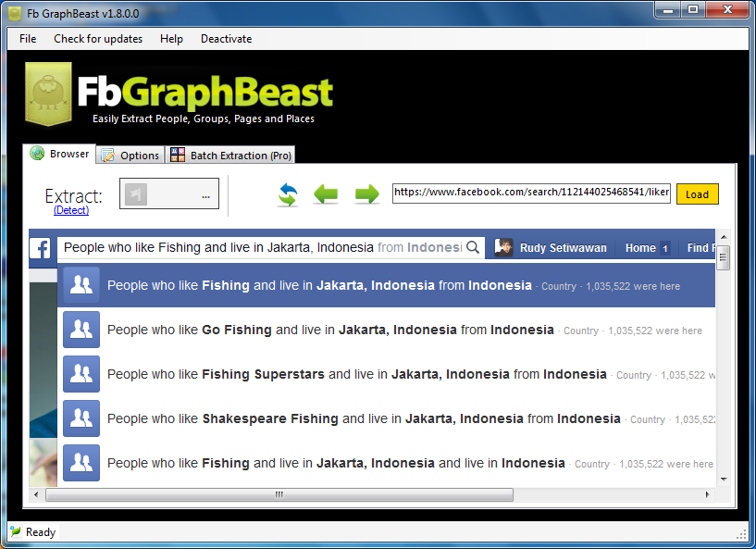Click the vertical scrollbar thumb
The image size is (756, 549).
coord(724,257)
